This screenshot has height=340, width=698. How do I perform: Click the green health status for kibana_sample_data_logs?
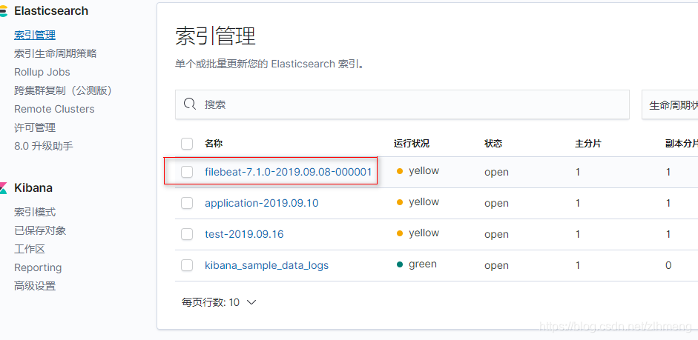pyautogui.click(x=417, y=264)
